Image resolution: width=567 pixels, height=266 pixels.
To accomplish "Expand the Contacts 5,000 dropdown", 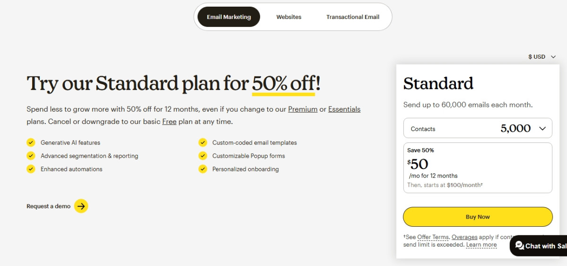I will click(478, 128).
